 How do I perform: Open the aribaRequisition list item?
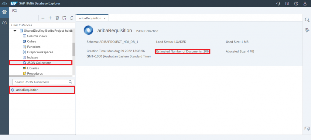(42, 90)
